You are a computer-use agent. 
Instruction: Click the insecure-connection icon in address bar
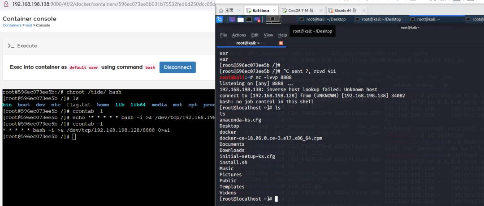coord(5,4)
